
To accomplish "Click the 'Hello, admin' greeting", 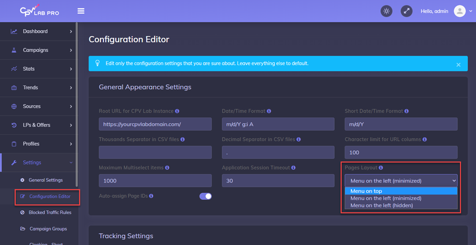I will [x=435, y=11].
